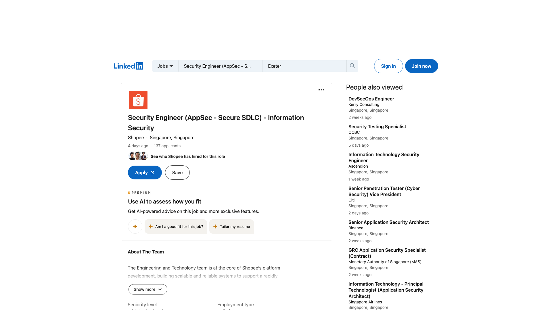This screenshot has height=310, width=552.
Task: Click 'Binance' company name
Action: (x=356, y=228)
